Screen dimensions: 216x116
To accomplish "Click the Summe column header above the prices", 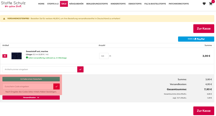I will [x=208, y=45].
